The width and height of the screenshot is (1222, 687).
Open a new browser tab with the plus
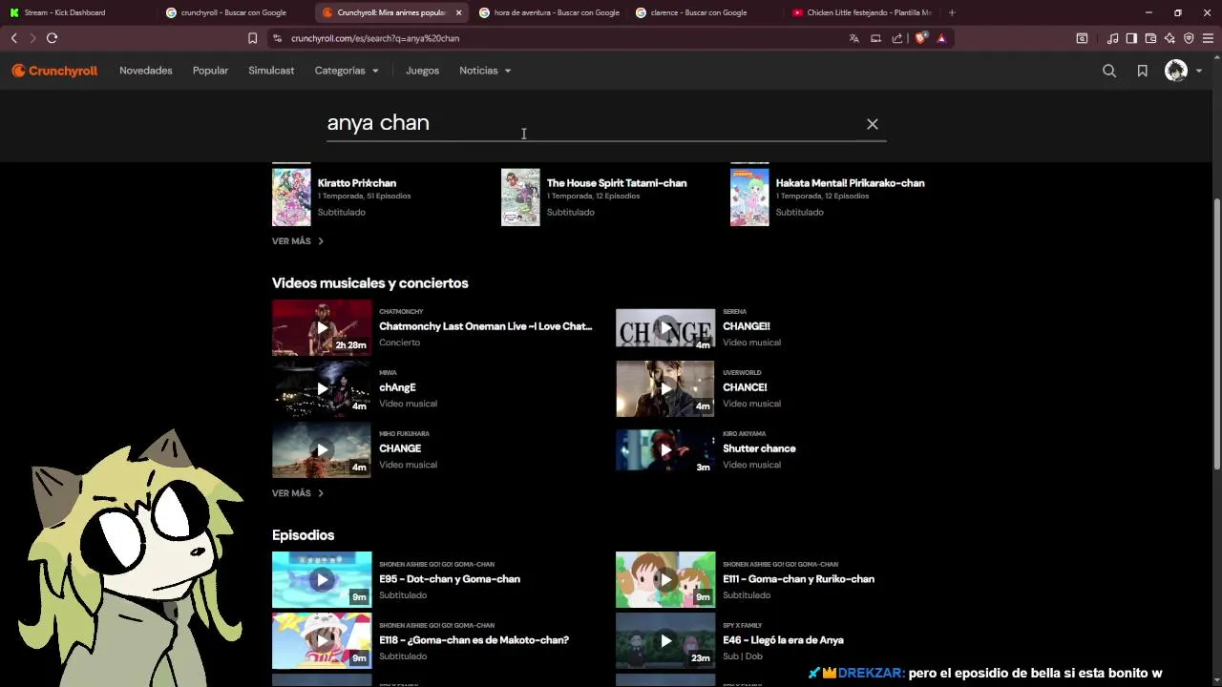point(951,12)
